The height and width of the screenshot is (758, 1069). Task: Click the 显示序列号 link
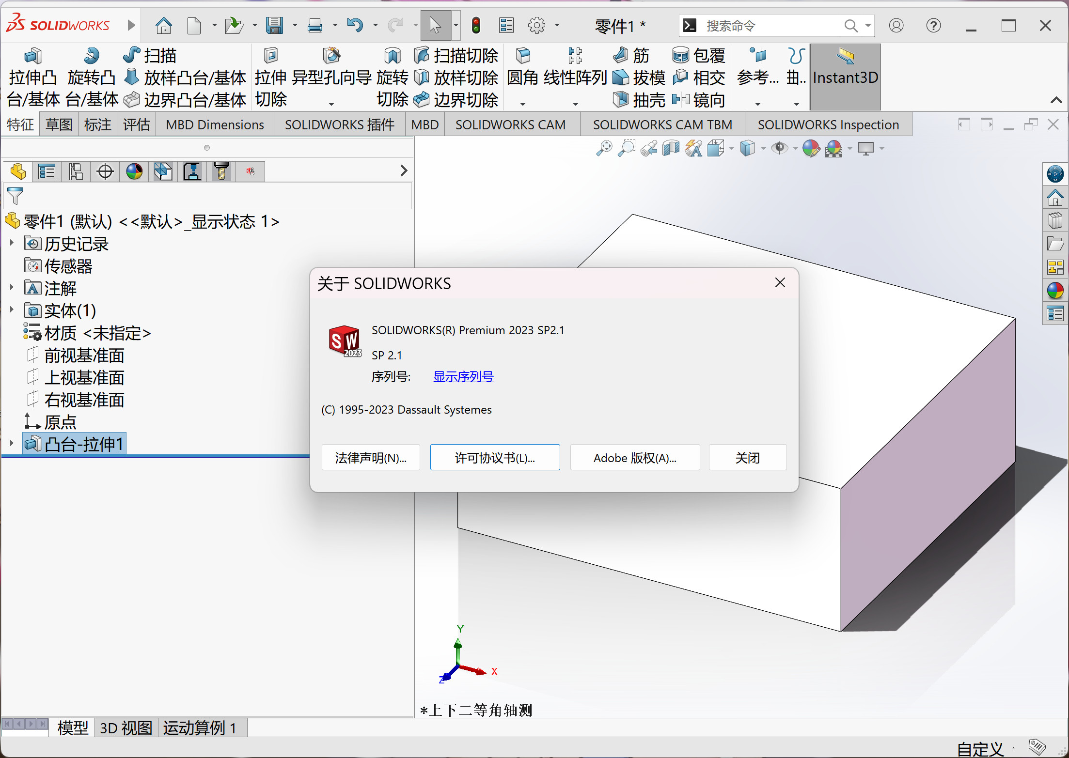coord(463,376)
